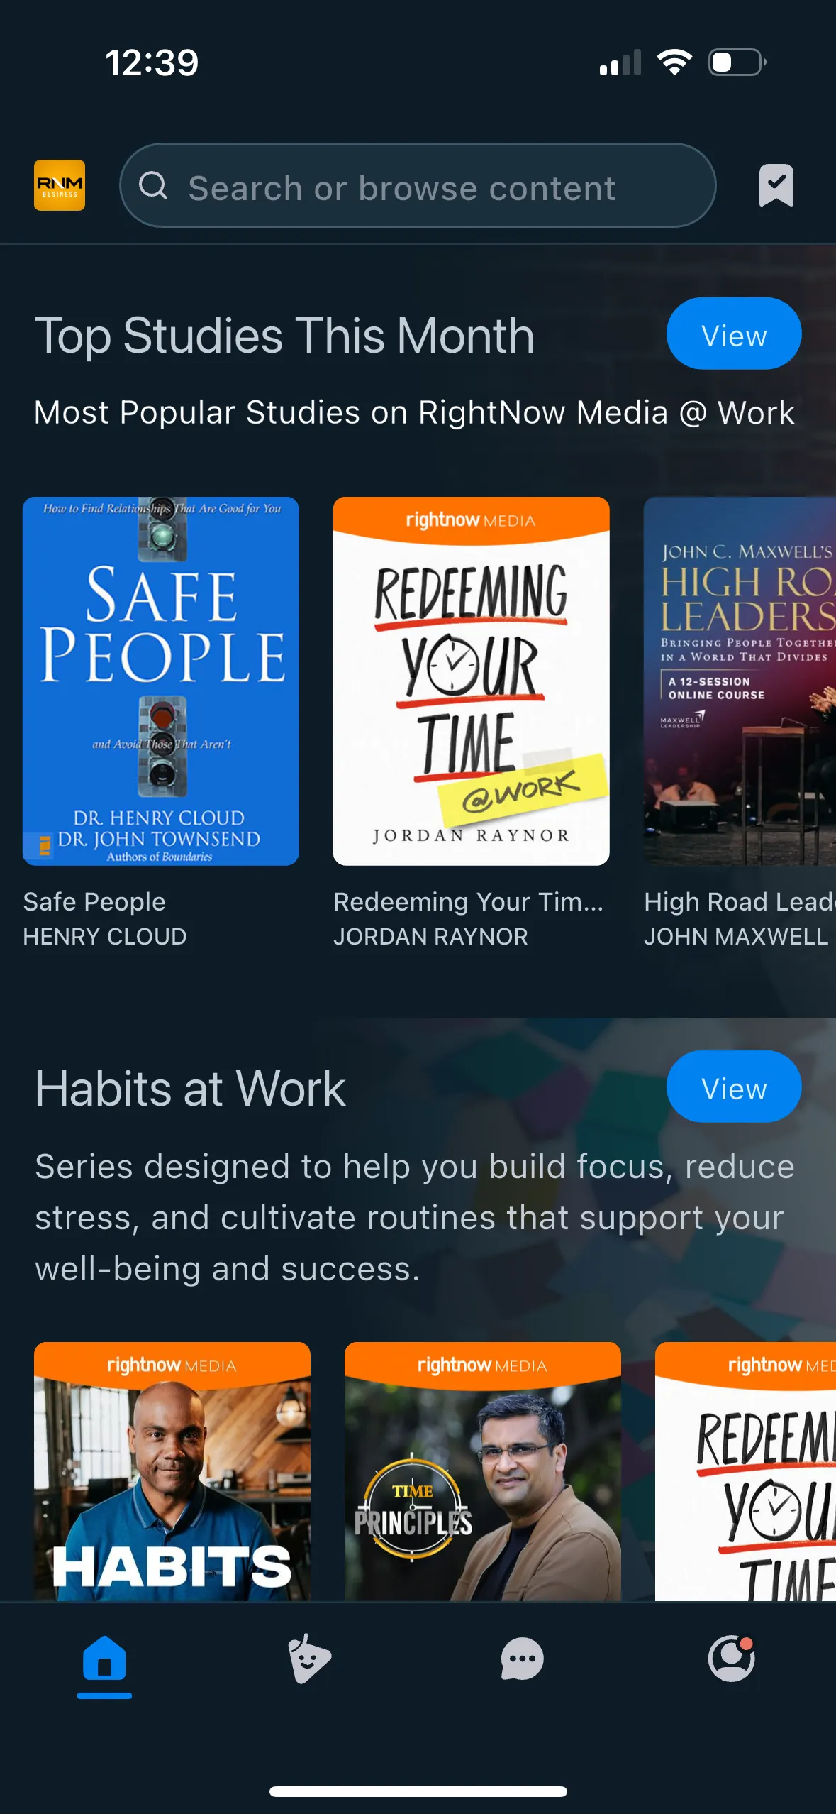836x1814 pixels.
Task: Open Redeeming Your Time @Work cover
Action: (x=472, y=681)
